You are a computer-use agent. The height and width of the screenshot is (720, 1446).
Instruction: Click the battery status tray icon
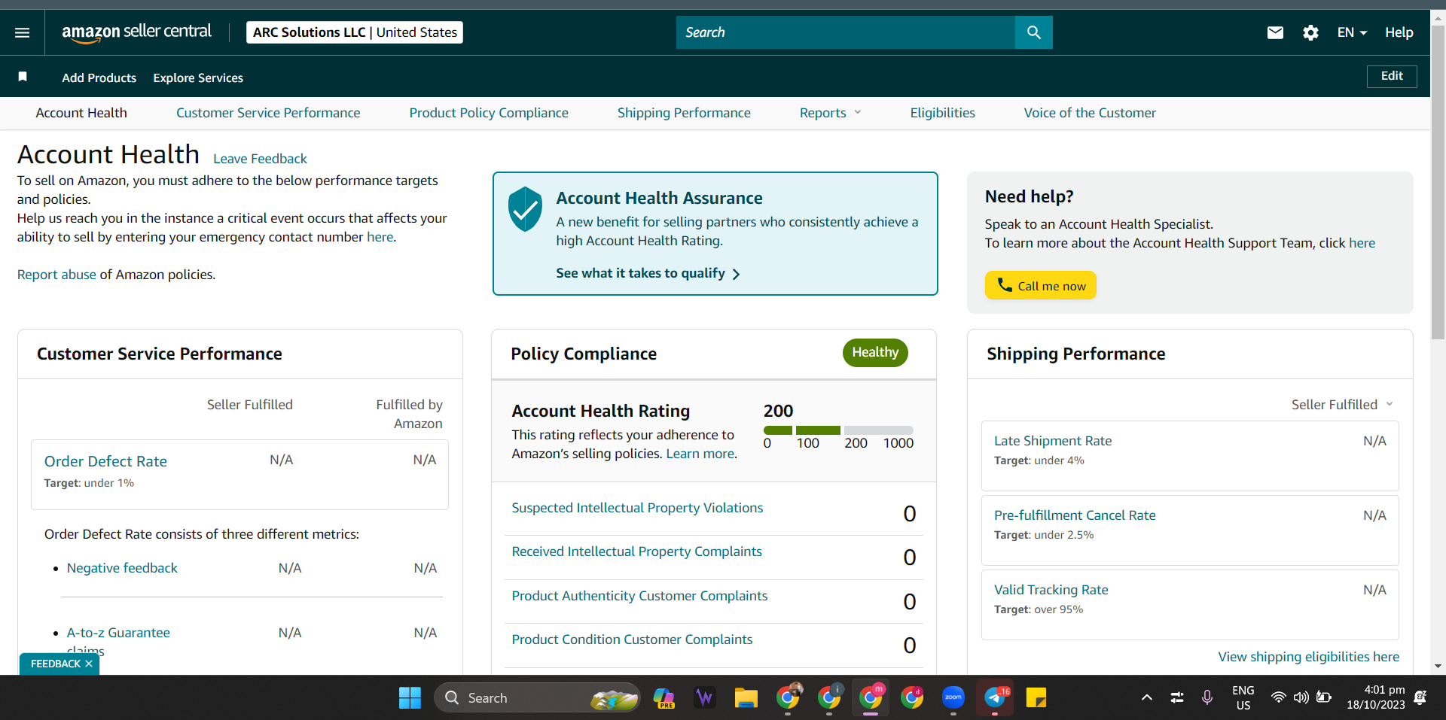(x=1324, y=697)
